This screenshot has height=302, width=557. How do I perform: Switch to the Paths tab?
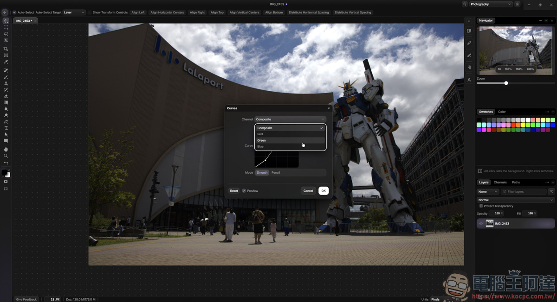point(516,182)
